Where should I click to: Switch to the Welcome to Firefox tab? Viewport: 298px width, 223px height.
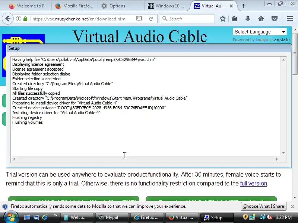28,6
